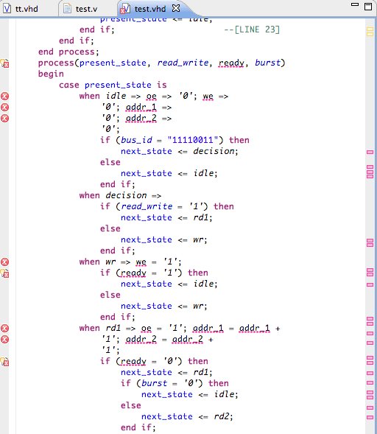Click the 'begin' keyword

51,74
